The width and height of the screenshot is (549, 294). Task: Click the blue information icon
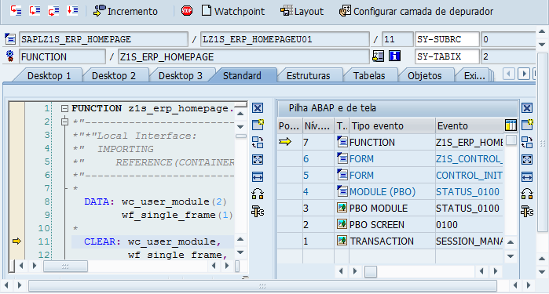pyautogui.click(x=394, y=56)
